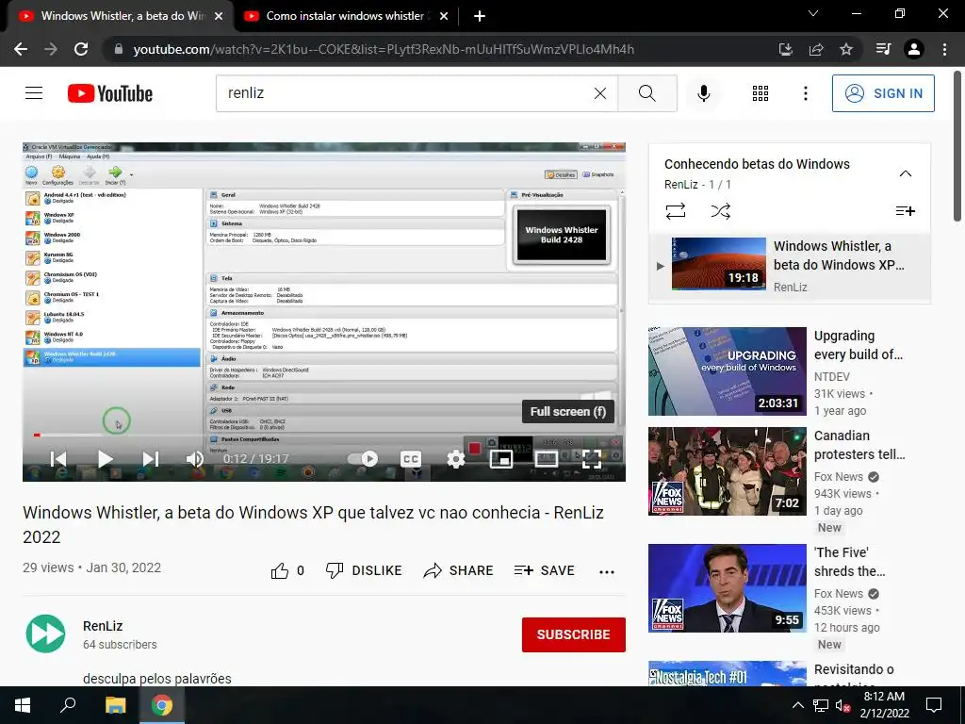Open the Windows Start menu
965x724 pixels.
pos(23,705)
